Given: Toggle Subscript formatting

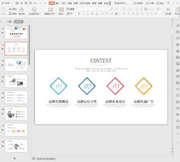Looking at the screenshot, I should coord(107,13).
